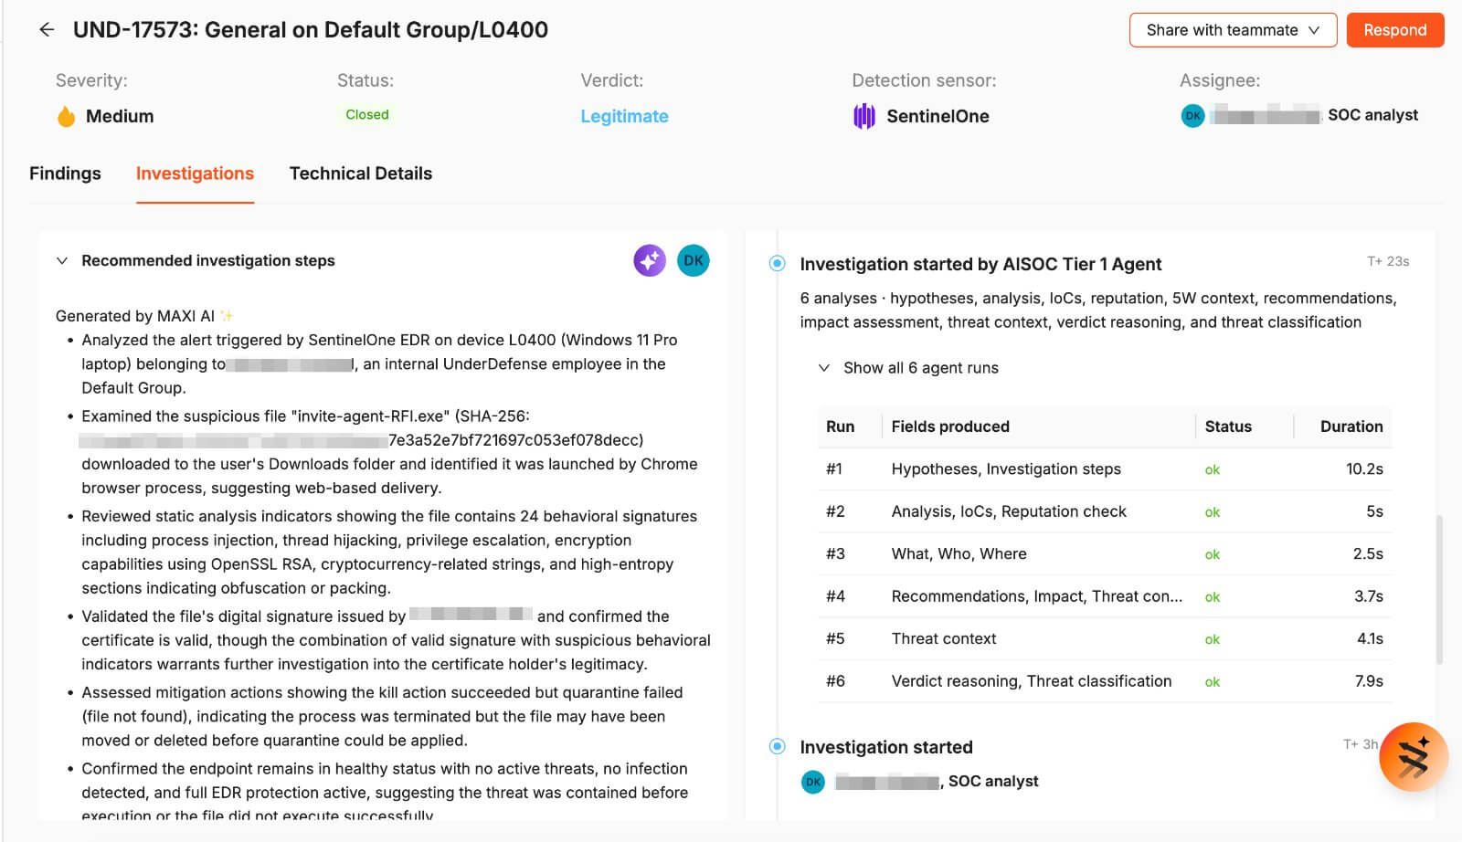This screenshot has height=842, width=1462.
Task: Click the Fields produced column header
Action: (x=950, y=426)
